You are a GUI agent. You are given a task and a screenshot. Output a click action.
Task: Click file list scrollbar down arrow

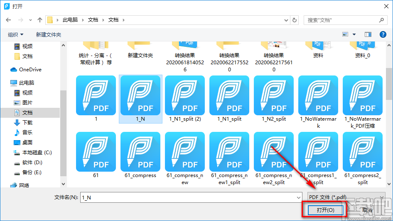[389, 184]
